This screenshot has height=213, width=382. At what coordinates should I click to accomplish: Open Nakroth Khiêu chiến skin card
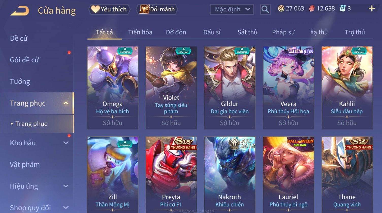(x=230, y=175)
